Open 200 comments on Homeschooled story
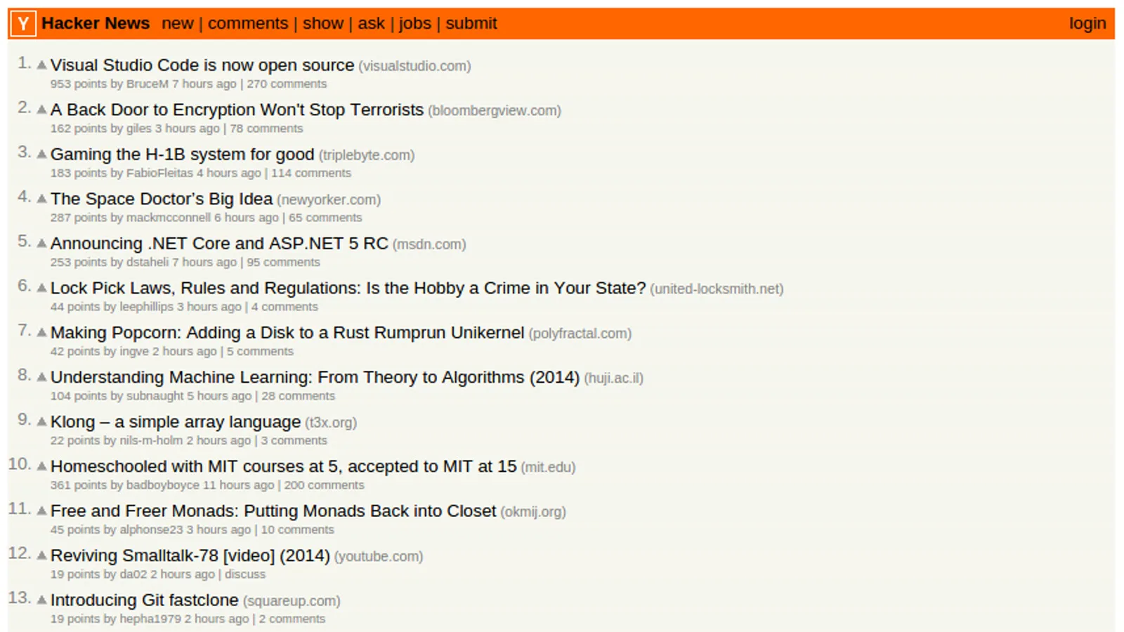 point(324,485)
